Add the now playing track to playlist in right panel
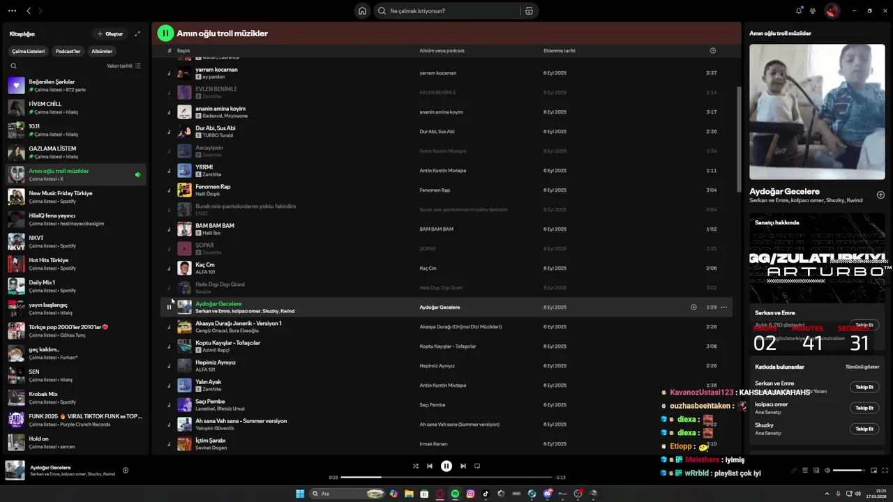 pyautogui.click(x=880, y=195)
